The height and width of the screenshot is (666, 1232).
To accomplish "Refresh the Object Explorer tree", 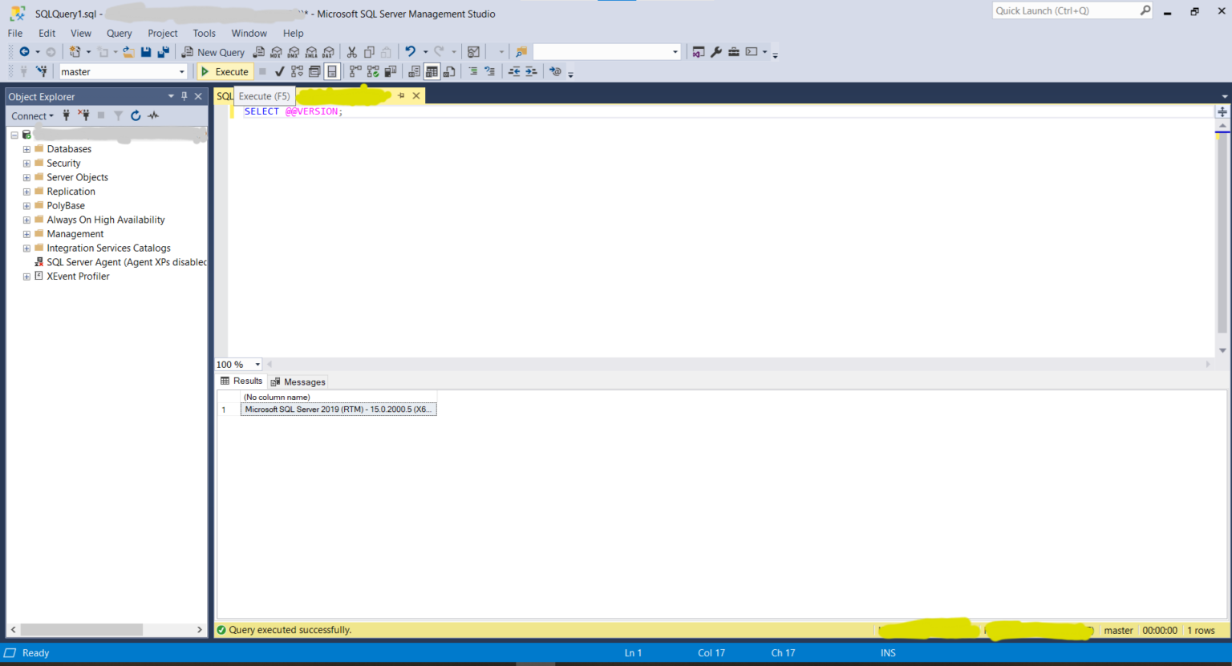I will click(136, 115).
